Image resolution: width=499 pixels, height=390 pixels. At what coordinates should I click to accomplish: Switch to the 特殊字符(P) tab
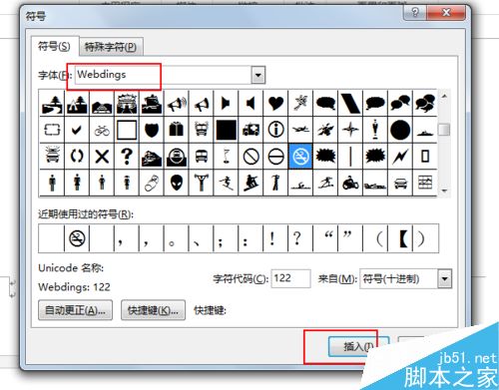111,47
